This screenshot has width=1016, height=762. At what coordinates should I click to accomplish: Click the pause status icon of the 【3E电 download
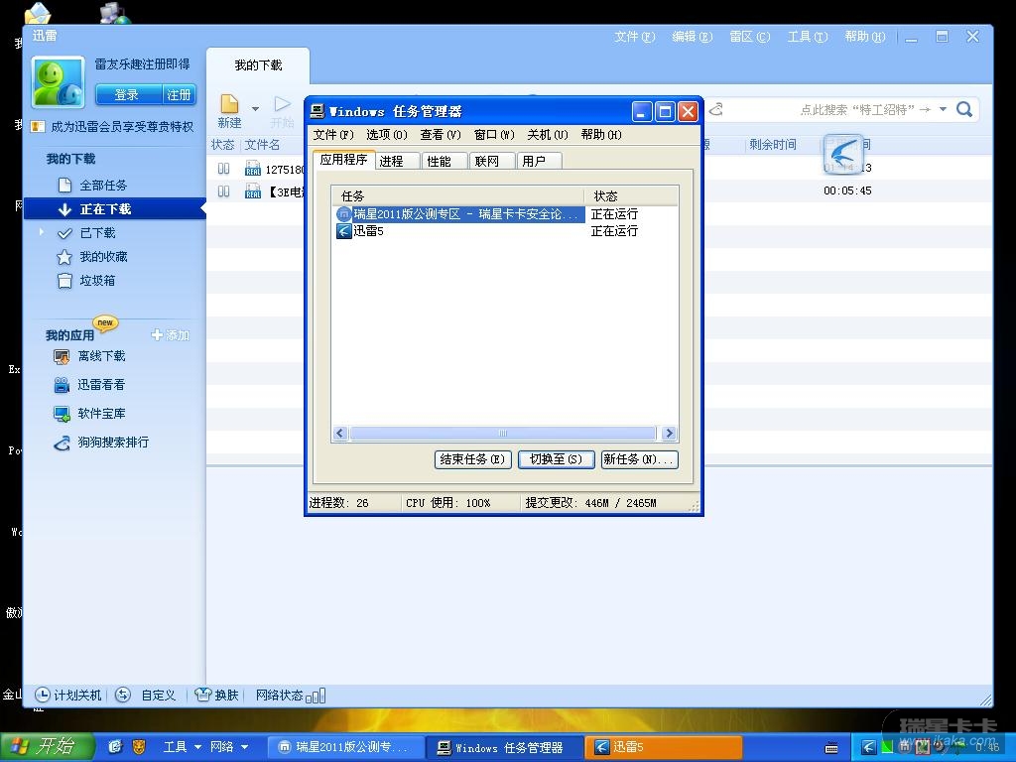point(223,191)
